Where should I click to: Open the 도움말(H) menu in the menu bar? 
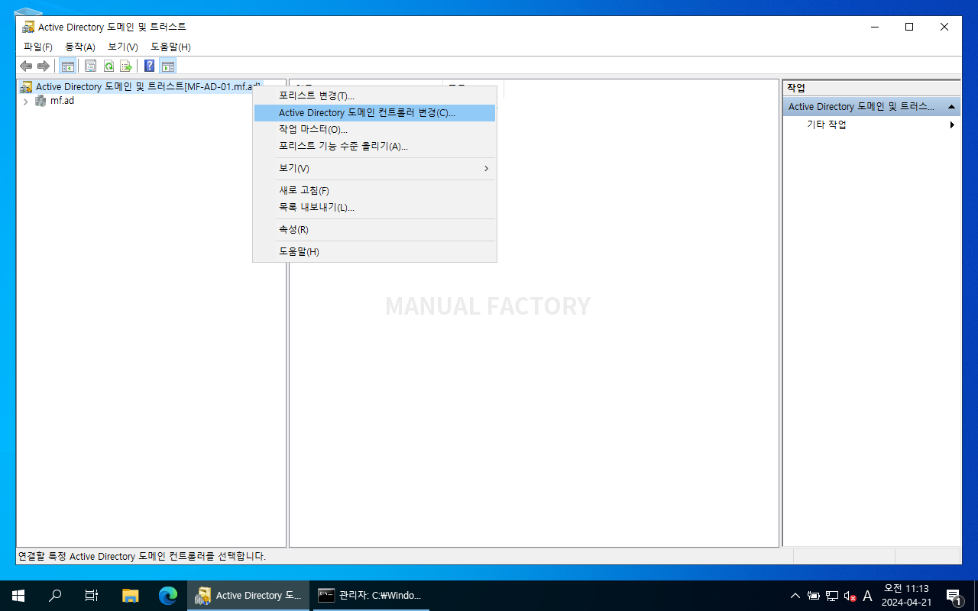tap(170, 47)
